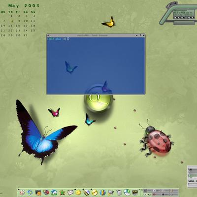Viewport: 197px width, 197px height.
Task: Launch the gray animal-shaped icon in the dock
Action: coord(111,193)
